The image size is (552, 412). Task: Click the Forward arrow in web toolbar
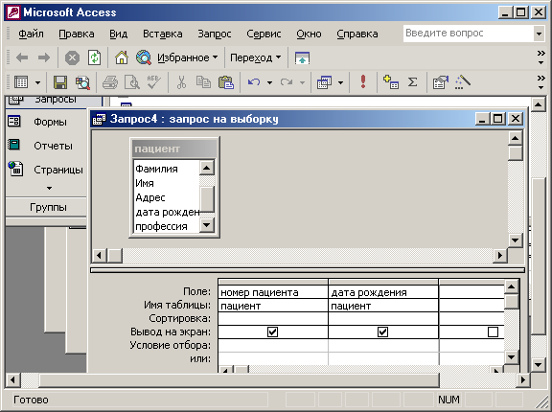pos(44,57)
